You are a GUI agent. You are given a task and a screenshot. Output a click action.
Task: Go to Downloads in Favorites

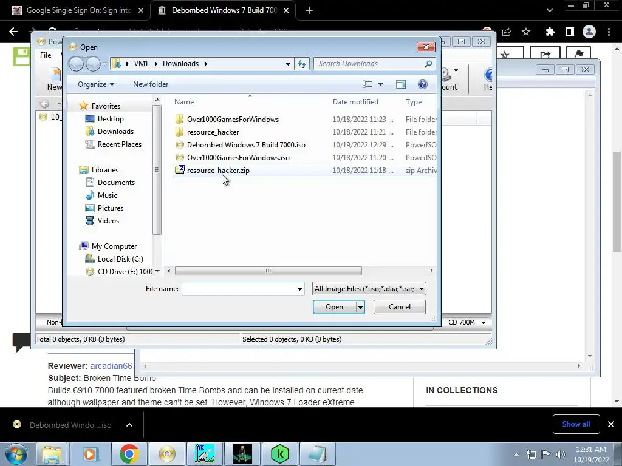115,132
